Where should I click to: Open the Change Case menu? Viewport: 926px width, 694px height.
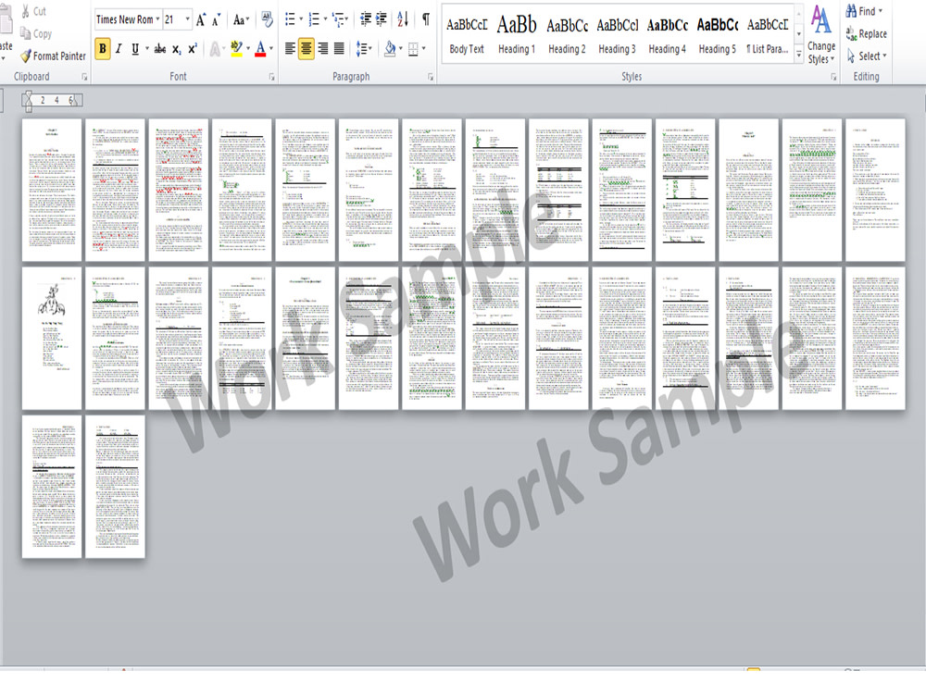tap(241, 20)
